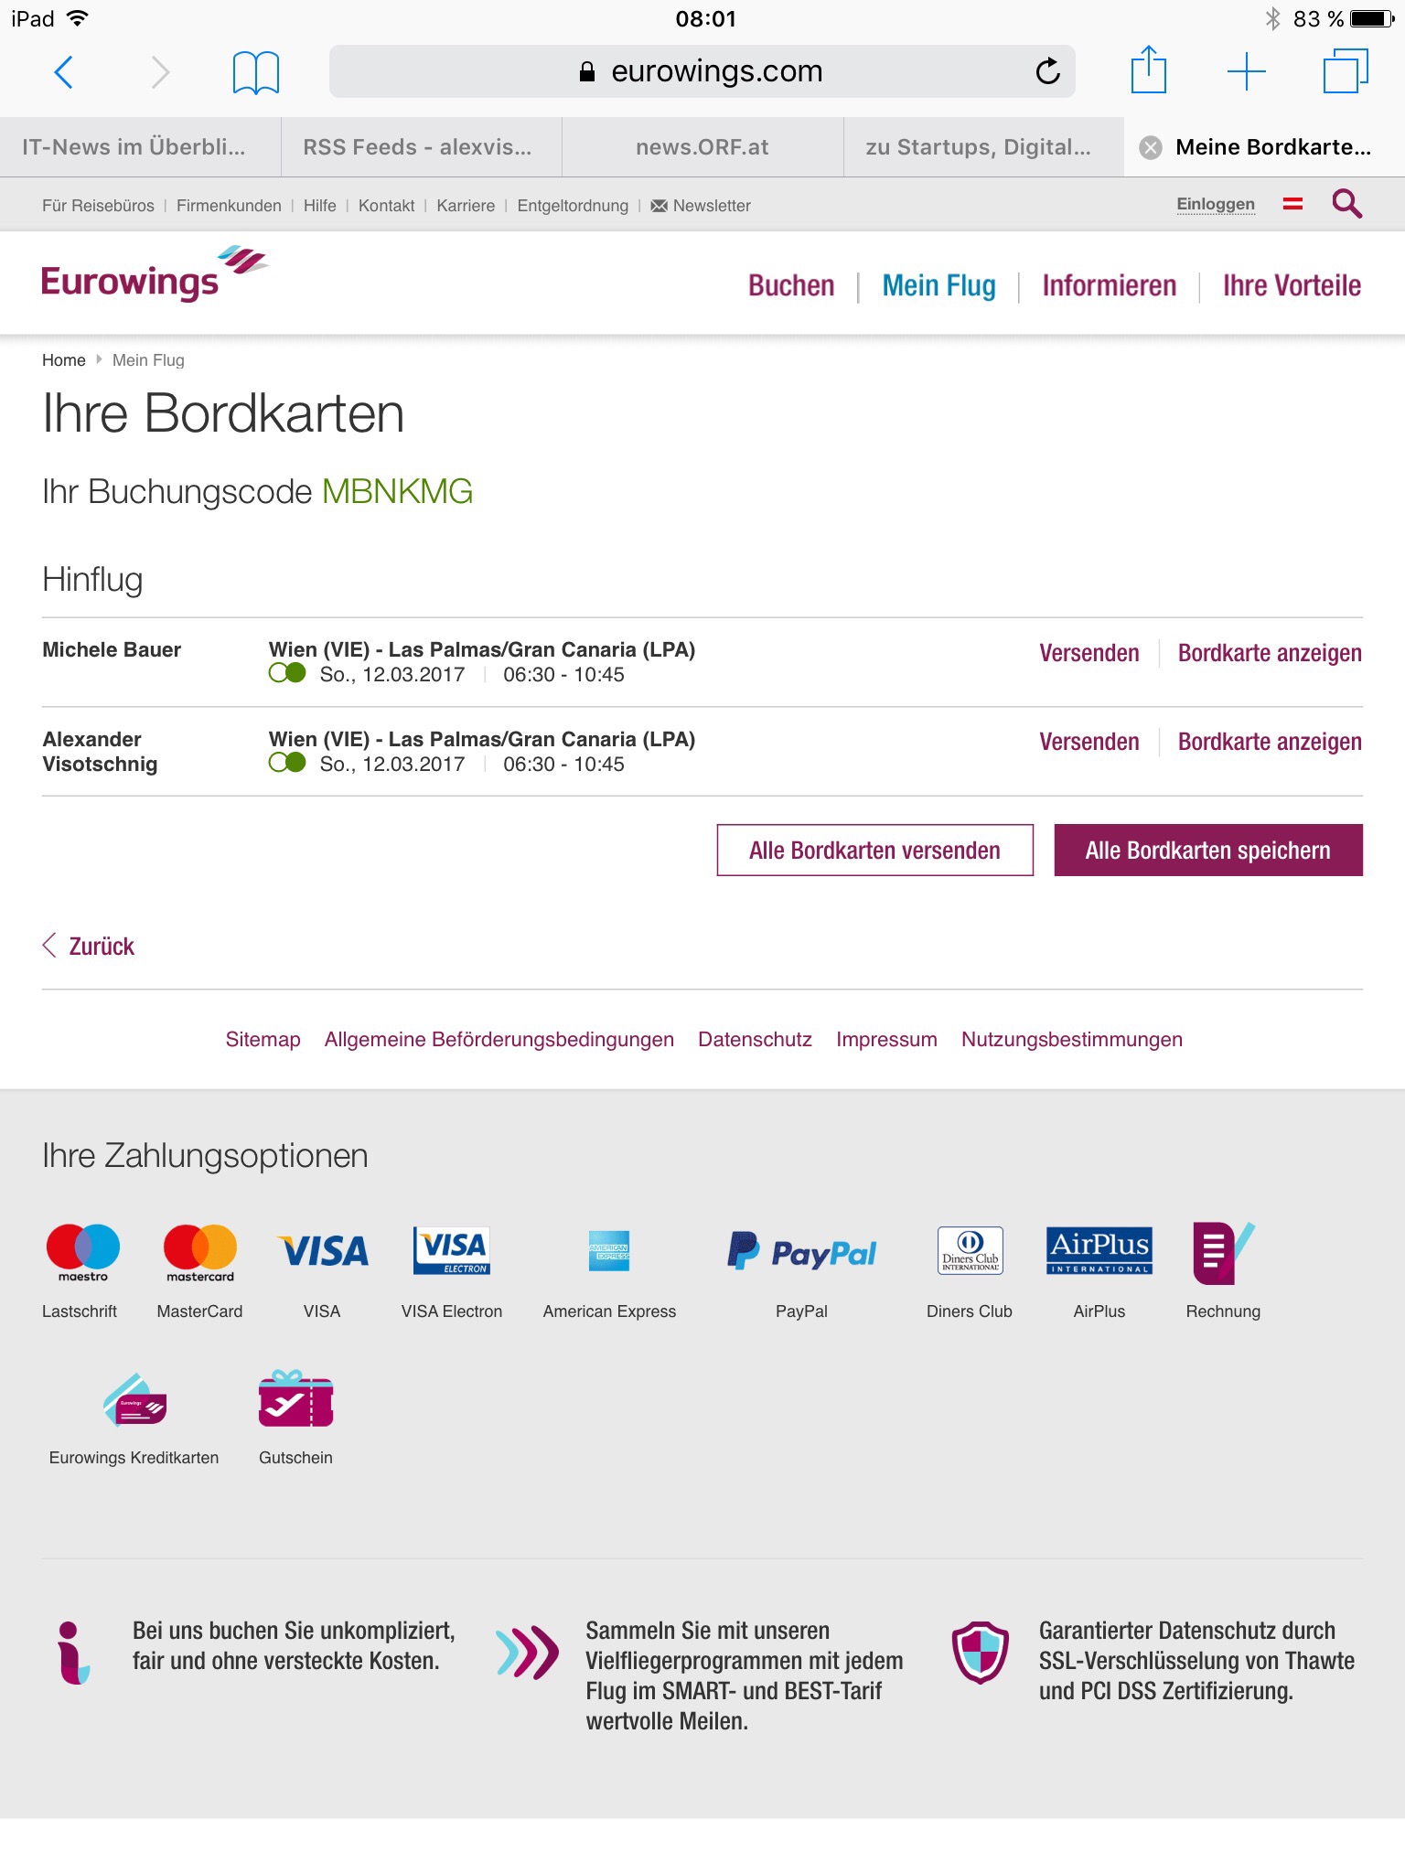Send Alexander Visotschnig's boarding pass
Viewport: 1405px width, 1873px height.
pos(1089,742)
